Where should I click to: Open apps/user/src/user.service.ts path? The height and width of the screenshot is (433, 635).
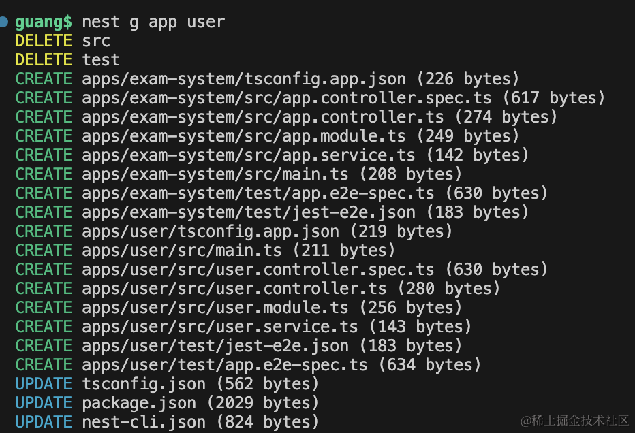click(220, 327)
